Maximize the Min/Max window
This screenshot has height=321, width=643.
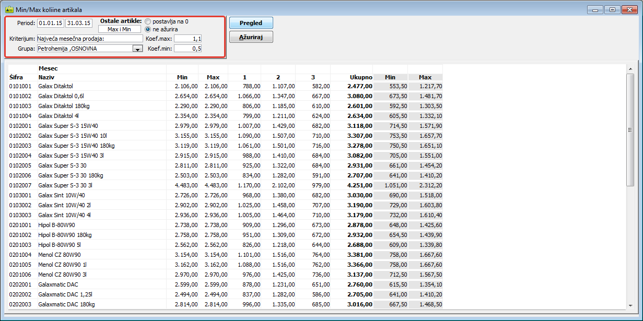tap(612, 9)
